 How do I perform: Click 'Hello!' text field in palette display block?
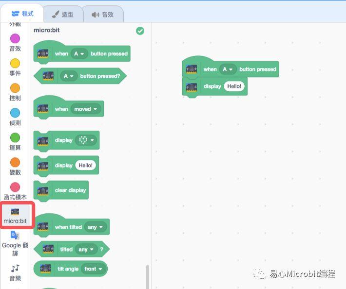coord(86,166)
